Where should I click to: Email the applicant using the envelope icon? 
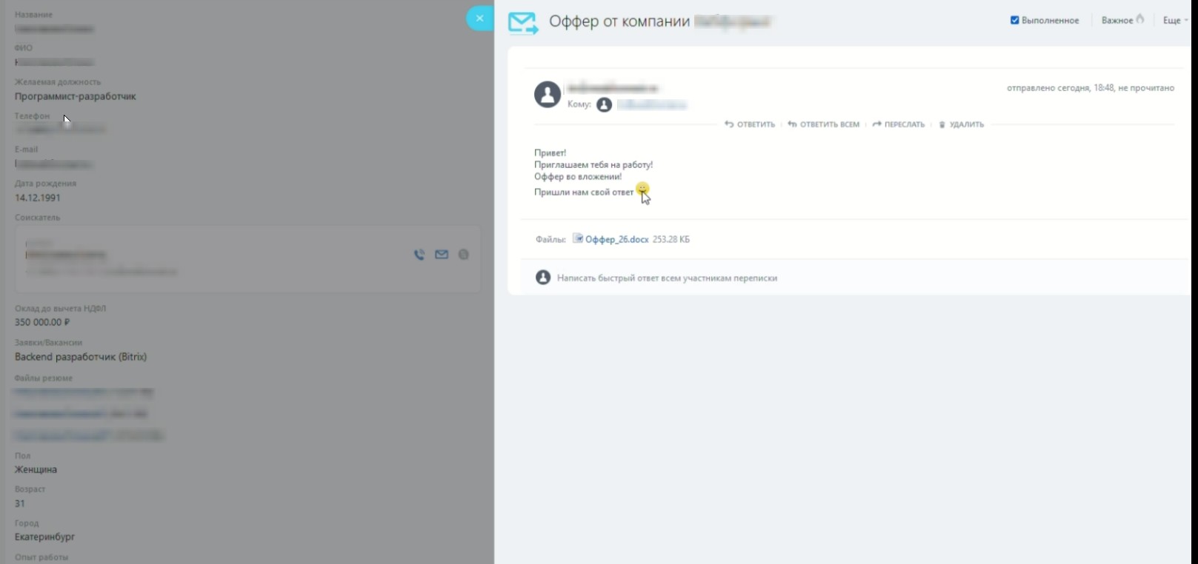442,255
